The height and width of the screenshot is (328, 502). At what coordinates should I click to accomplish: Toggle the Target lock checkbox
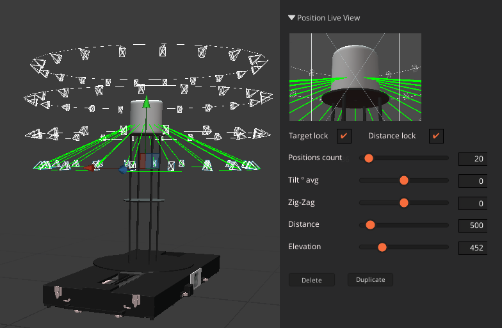point(344,136)
